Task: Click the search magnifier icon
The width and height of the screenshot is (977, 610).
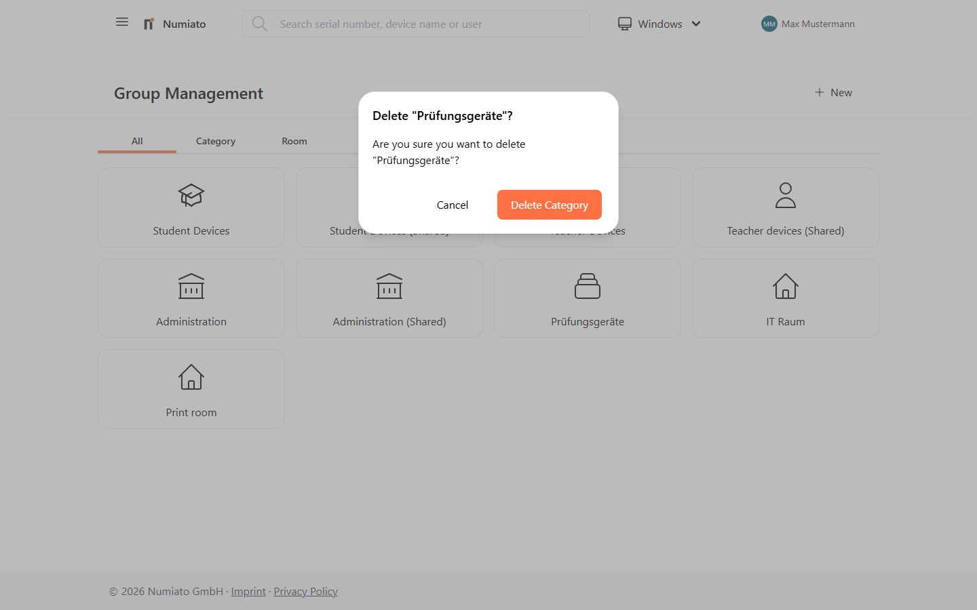Action: click(x=259, y=24)
